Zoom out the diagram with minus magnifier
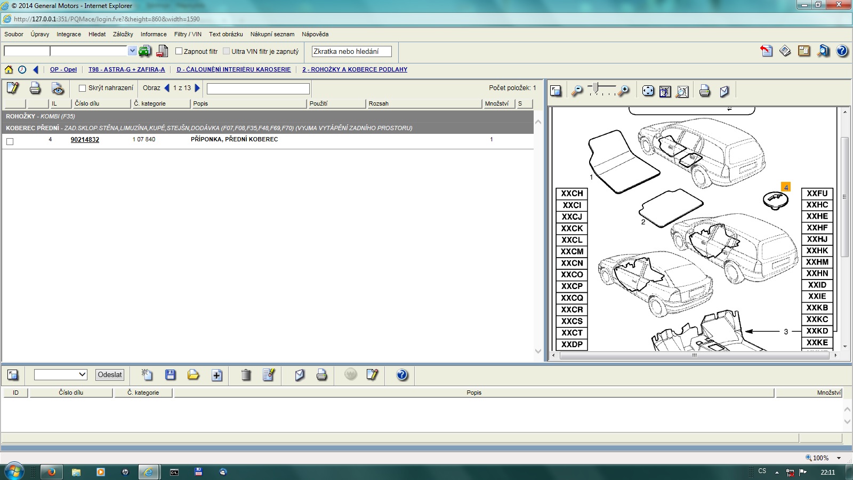 (x=576, y=91)
